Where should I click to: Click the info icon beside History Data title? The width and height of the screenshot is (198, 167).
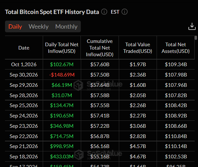(x=104, y=12)
